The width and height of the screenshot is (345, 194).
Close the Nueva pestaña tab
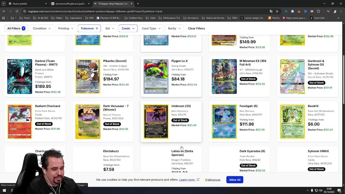tap(46, 4)
